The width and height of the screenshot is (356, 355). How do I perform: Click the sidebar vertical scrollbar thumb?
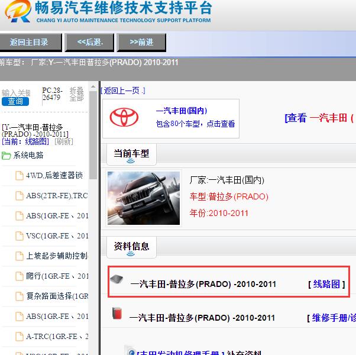click(x=93, y=135)
